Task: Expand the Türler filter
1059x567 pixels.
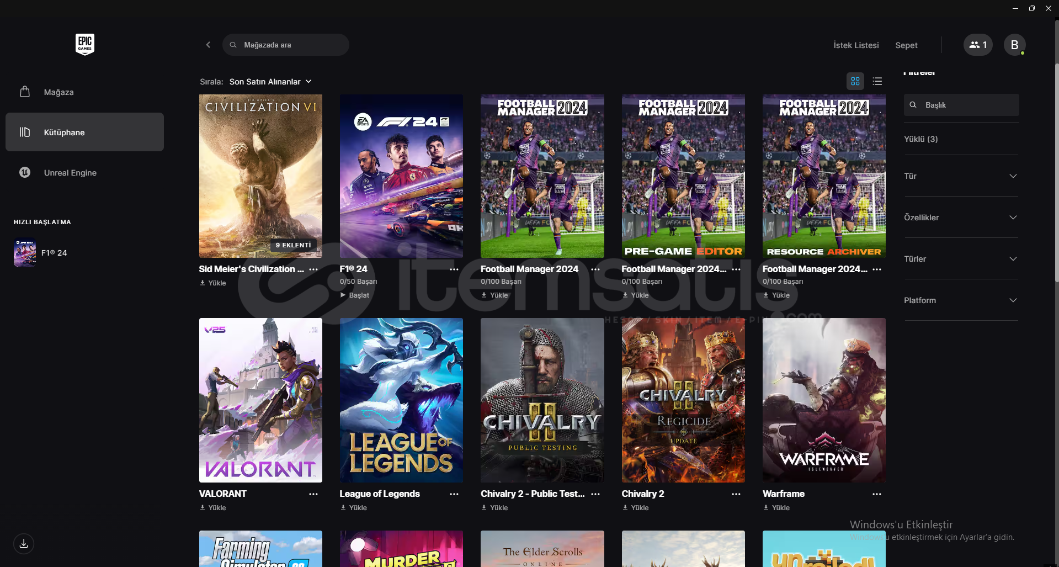Action: coord(961,259)
